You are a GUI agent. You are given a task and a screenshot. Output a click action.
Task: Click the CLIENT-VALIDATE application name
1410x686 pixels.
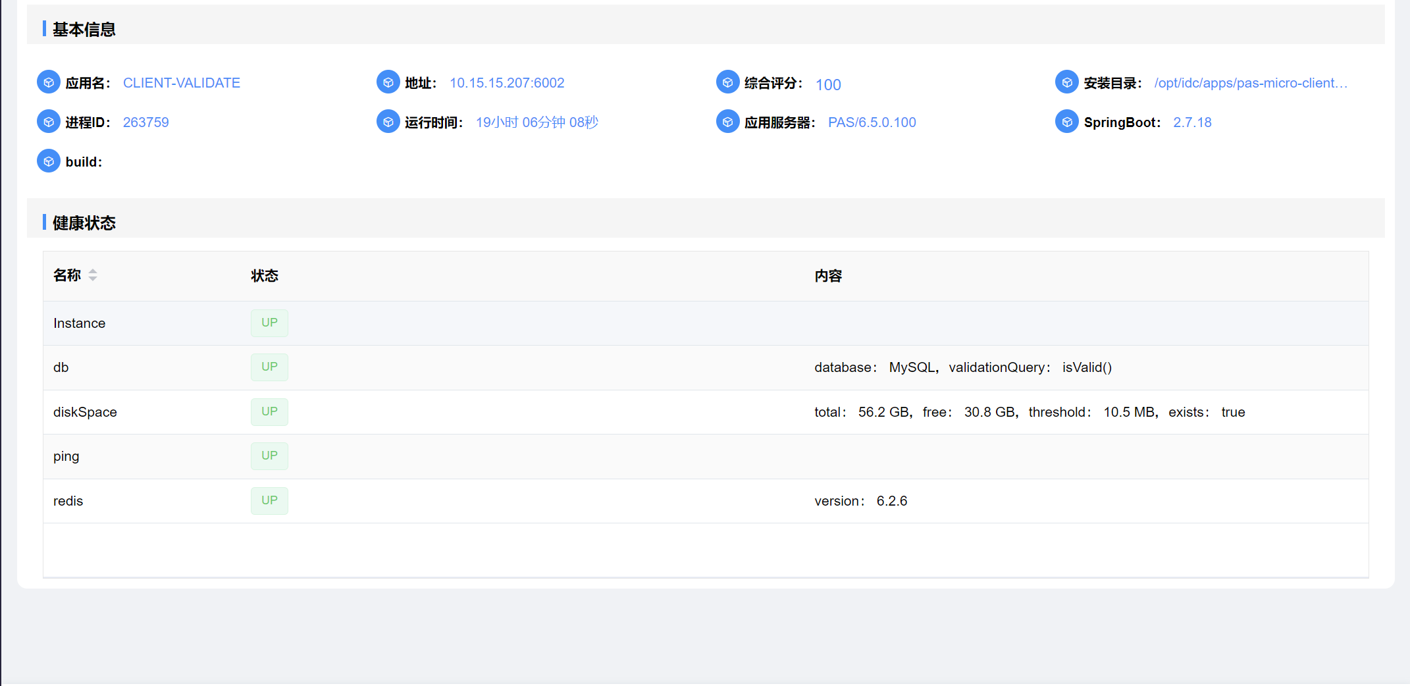point(182,83)
